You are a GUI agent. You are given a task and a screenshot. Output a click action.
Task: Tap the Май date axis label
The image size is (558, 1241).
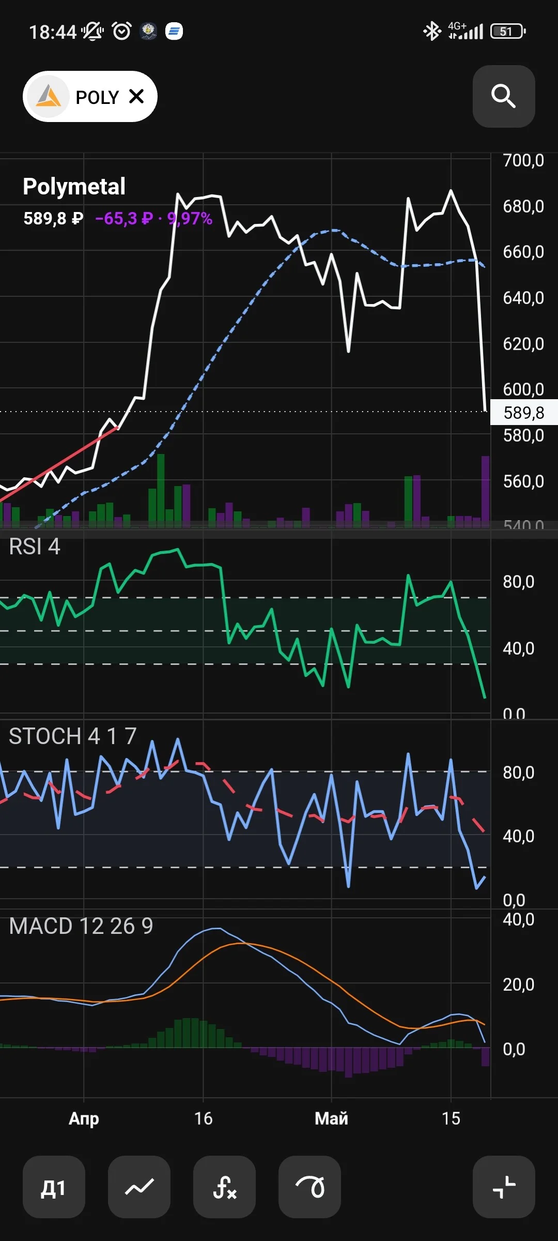point(331,1118)
